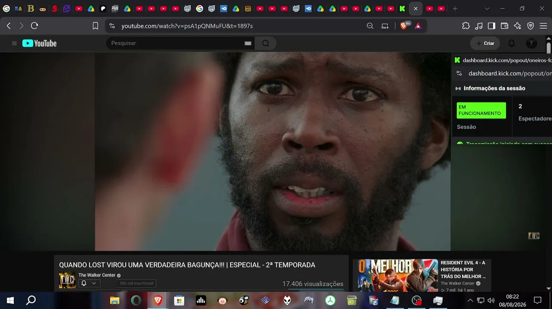Click the EM FUNCIONAMENTO status badge
The image size is (552, 309).
(x=481, y=110)
